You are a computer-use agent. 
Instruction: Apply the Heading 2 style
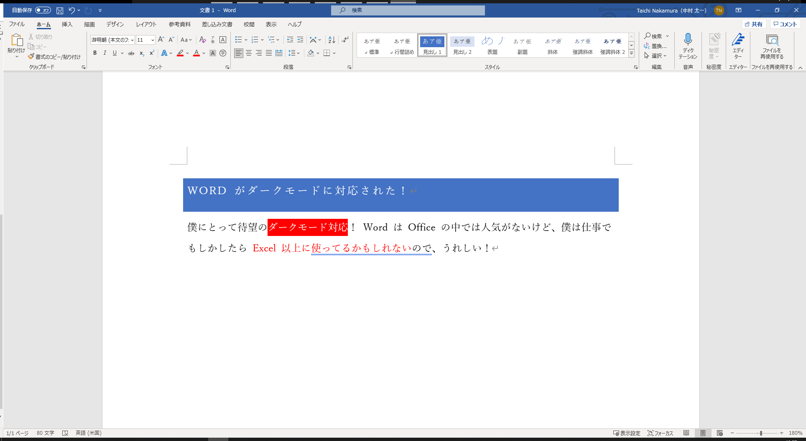point(462,46)
